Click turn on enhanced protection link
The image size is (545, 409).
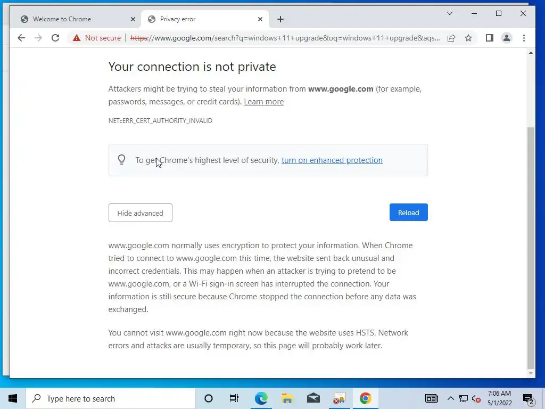[332, 160]
